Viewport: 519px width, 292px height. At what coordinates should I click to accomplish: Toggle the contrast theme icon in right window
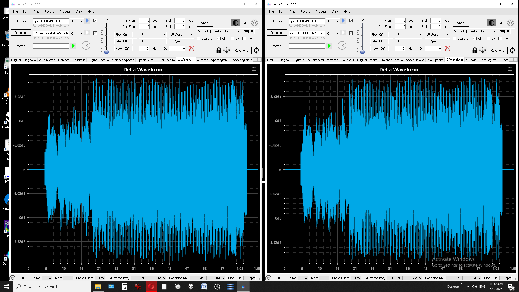coord(491,23)
